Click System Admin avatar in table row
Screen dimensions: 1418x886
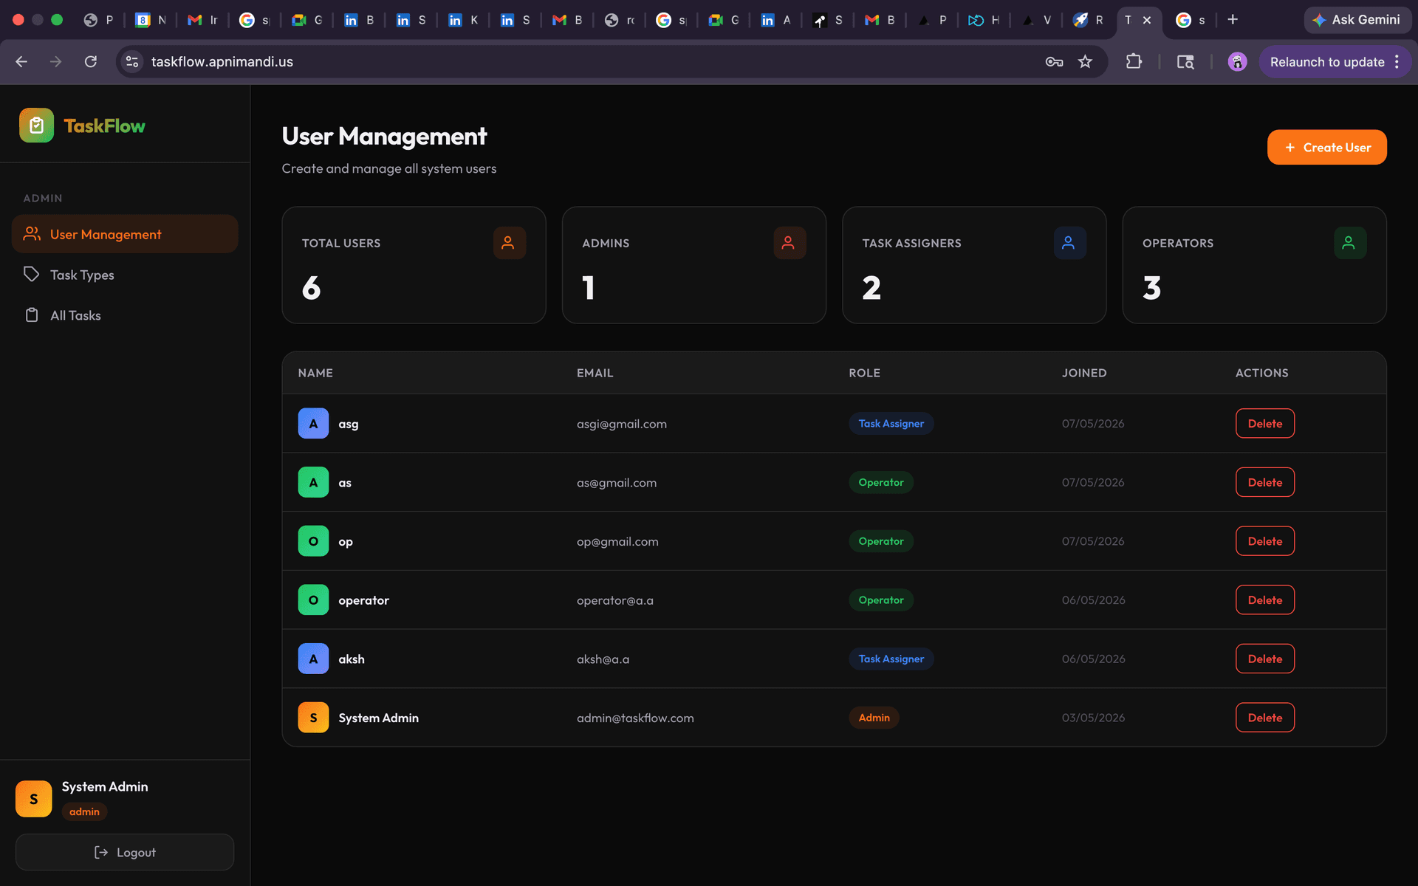pyautogui.click(x=313, y=718)
